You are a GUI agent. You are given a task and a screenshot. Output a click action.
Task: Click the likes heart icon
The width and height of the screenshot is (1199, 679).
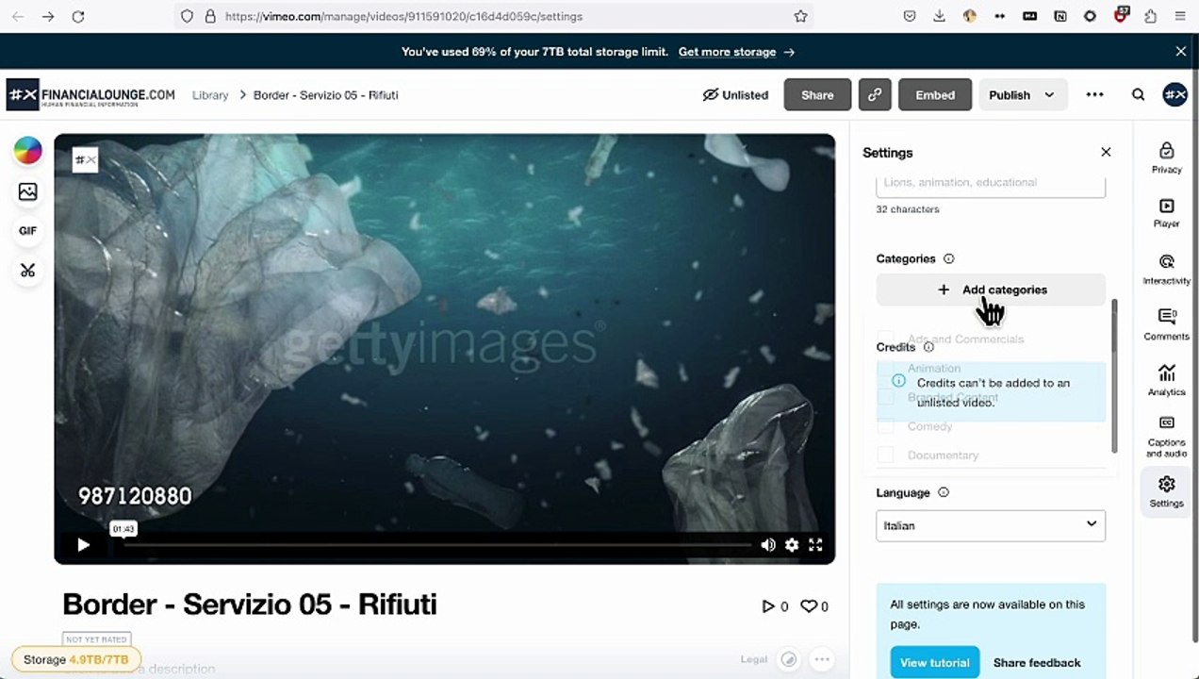(808, 606)
